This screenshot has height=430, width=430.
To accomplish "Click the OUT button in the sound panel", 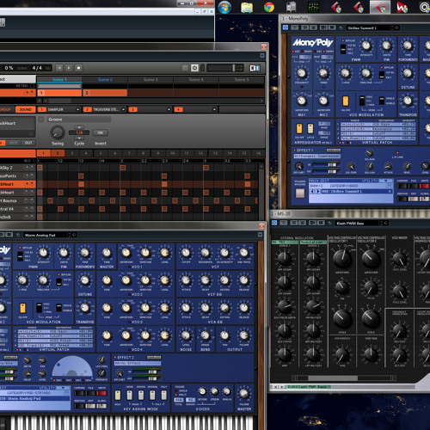I will click(28, 143).
